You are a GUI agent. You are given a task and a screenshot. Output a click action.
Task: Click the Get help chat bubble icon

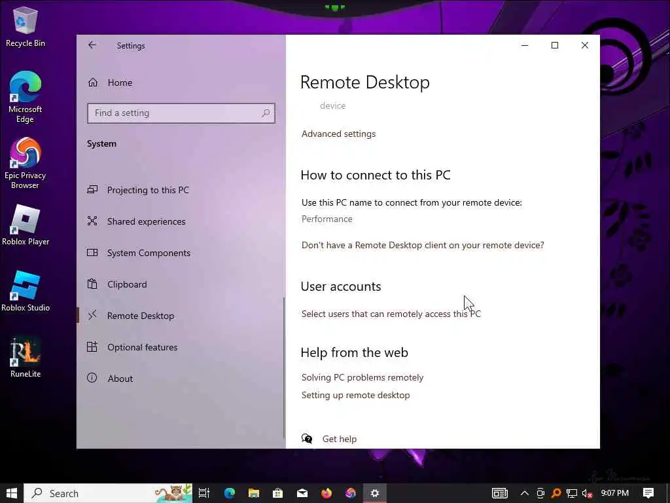(x=307, y=438)
